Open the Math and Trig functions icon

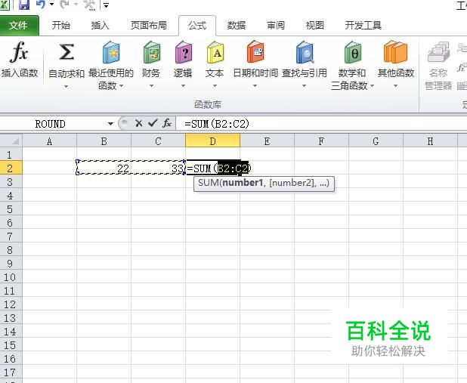click(x=352, y=52)
